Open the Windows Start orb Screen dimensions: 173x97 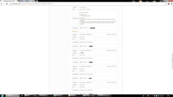pyautogui.click(x=2, y=96)
